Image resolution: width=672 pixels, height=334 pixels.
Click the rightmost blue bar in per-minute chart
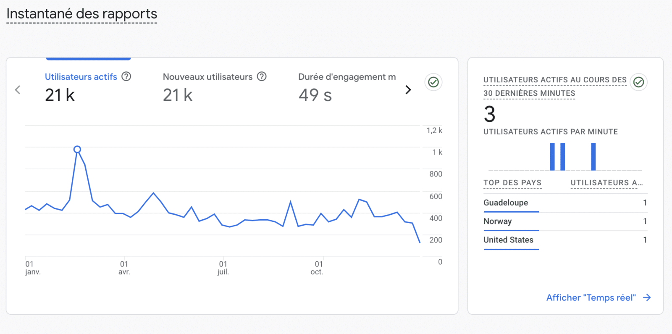coord(593,156)
